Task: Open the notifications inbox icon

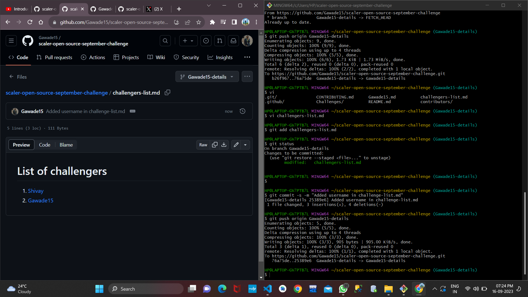Action: (x=233, y=40)
